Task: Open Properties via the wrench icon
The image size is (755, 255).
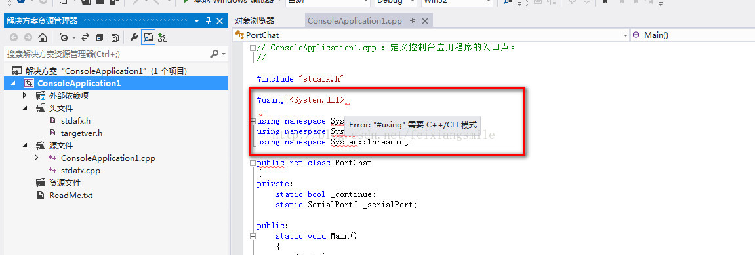Action: 134,37
